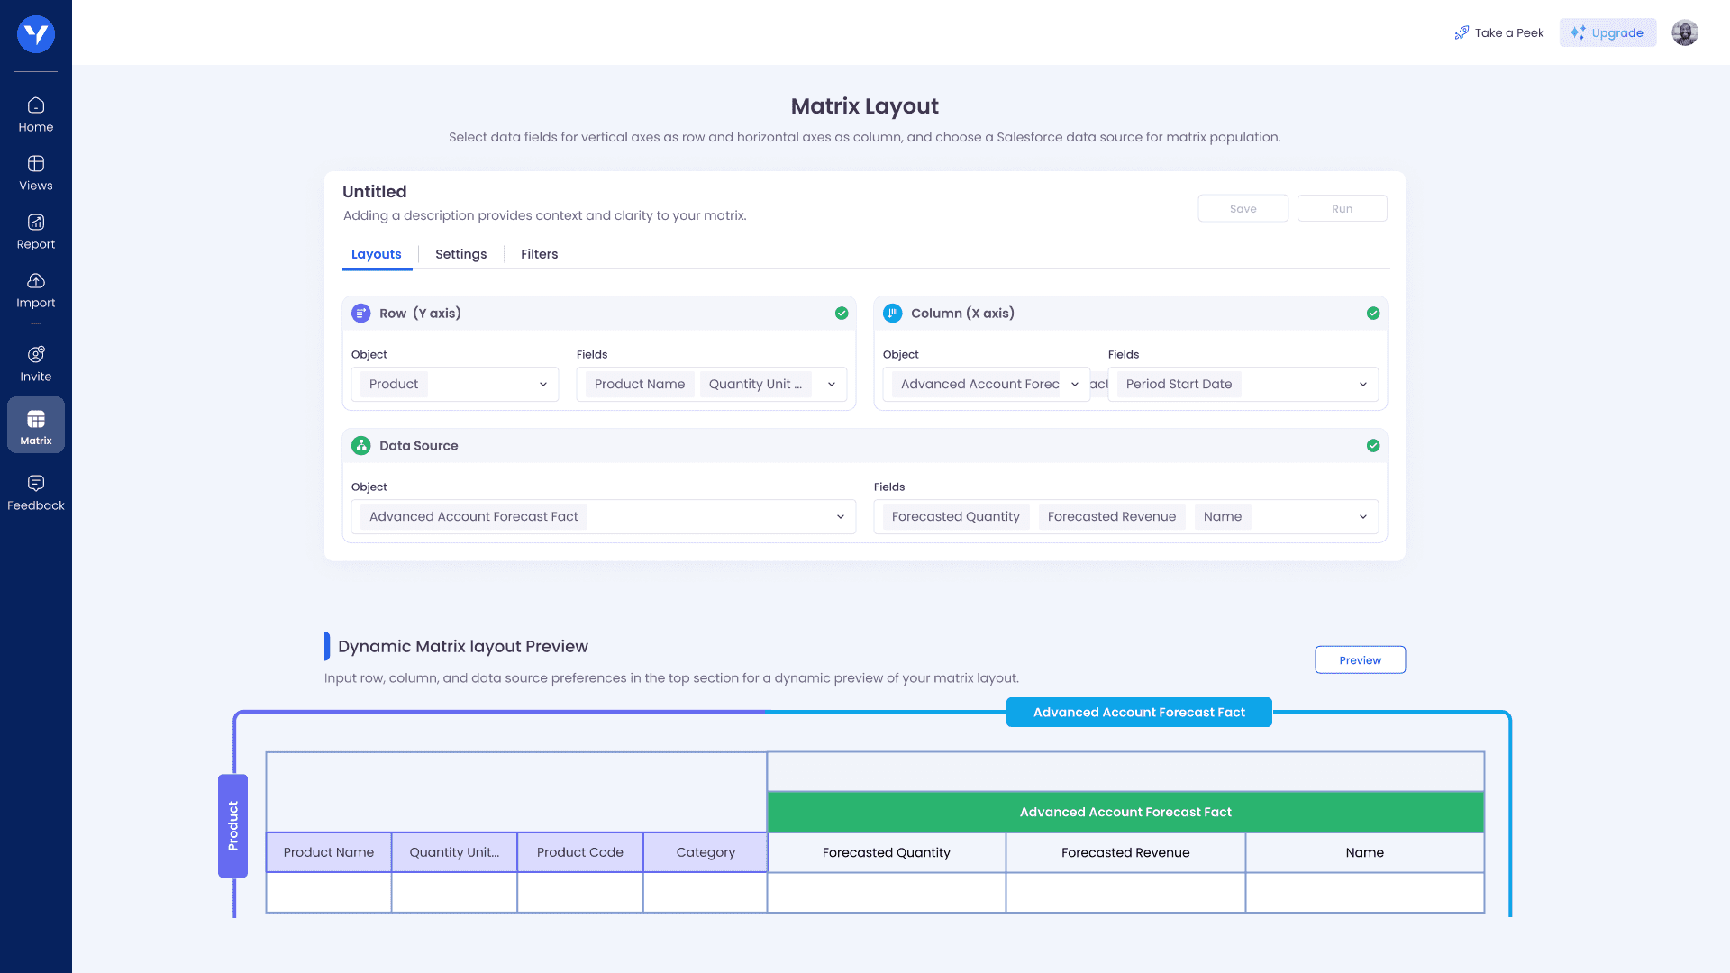Open the Period Start Date fields dropdown
The height and width of the screenshot is (973, 1730).
[x=1362, y=385]
